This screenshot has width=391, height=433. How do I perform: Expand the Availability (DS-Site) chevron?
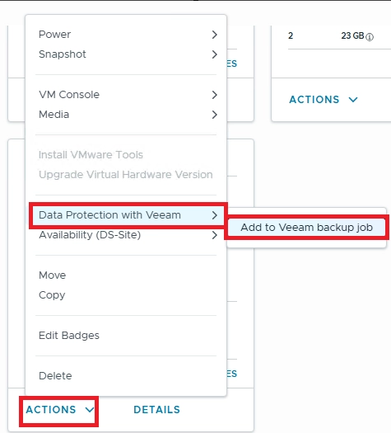point(214,235)
